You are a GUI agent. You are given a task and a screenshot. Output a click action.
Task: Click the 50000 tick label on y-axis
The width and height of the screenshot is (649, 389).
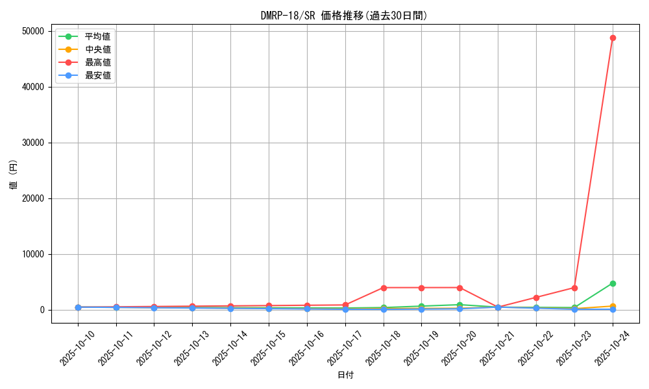coord(32,31)
